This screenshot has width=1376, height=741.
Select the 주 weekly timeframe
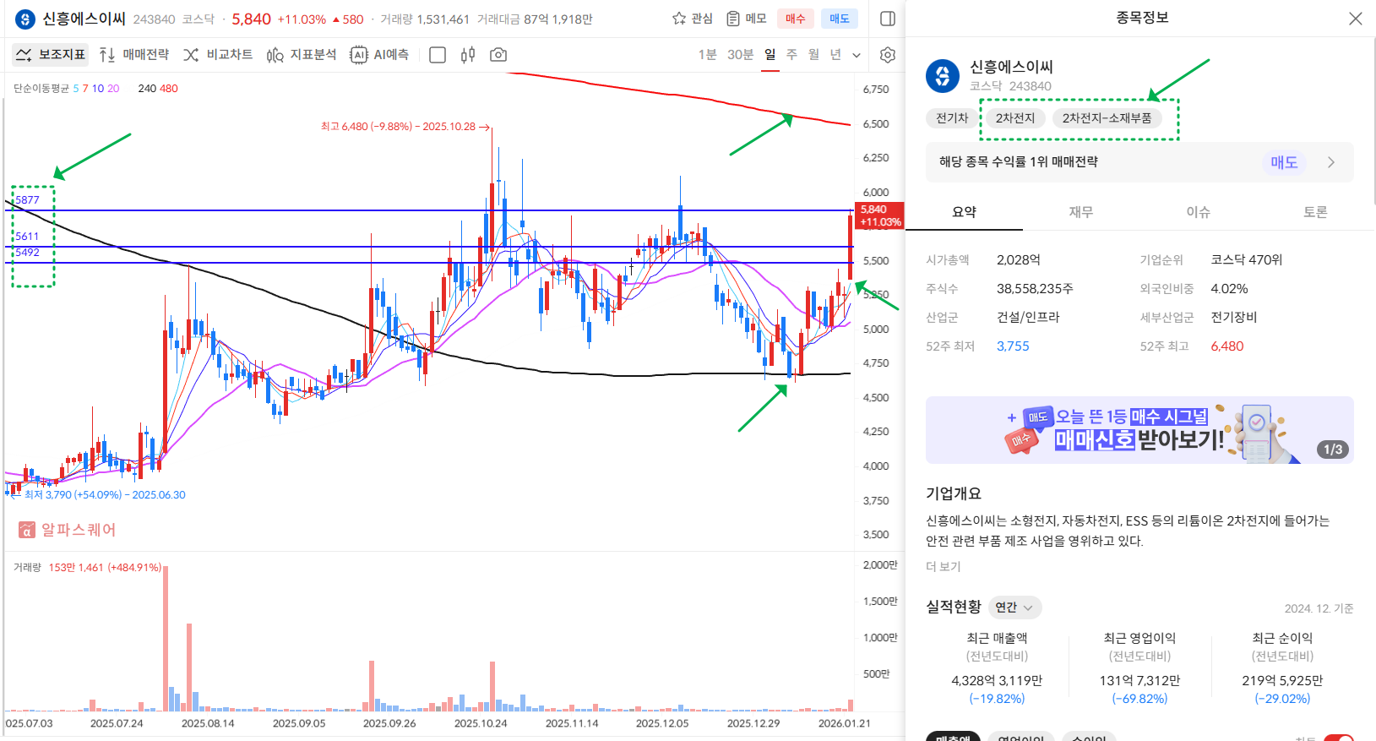[791, 55]
